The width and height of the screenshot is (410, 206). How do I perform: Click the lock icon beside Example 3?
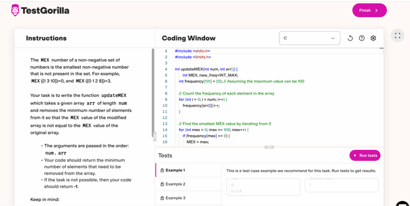(x=162, y=198)
